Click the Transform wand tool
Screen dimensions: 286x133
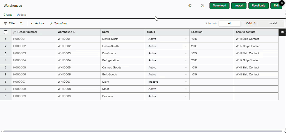tap(59, 23)
